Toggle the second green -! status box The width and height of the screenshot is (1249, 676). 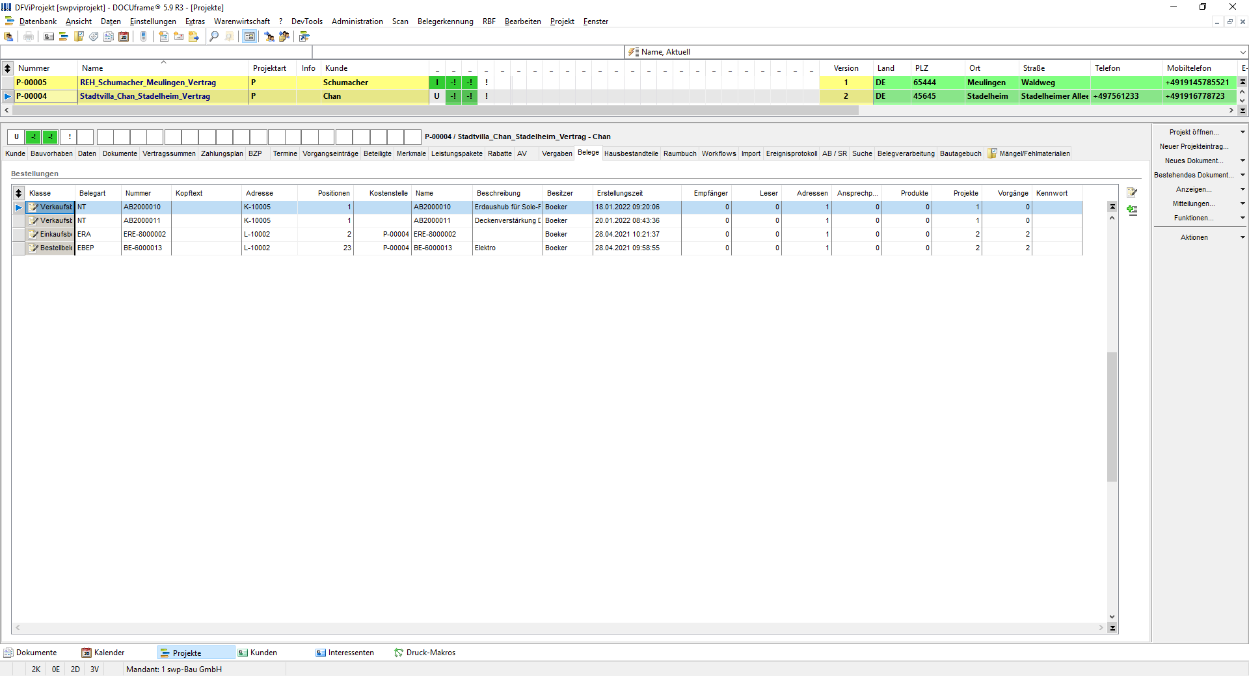click(50, 136)
